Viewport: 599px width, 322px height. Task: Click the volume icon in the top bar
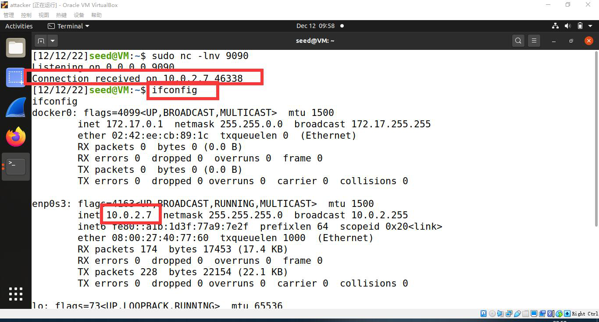click(567, 26)
